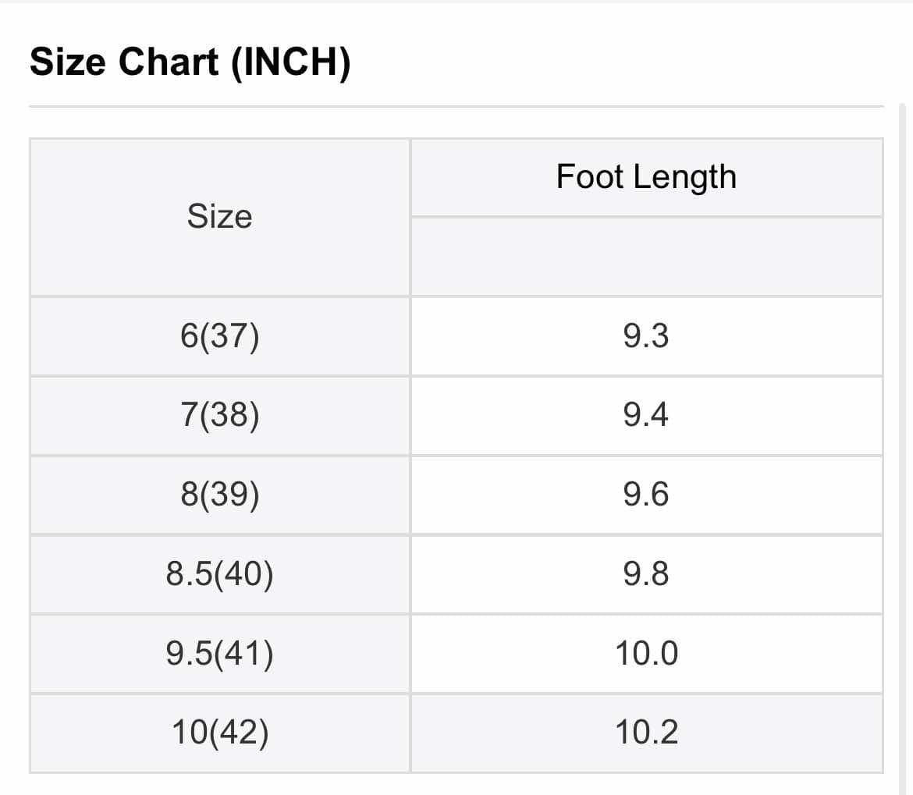Viewport: 913px width, 795px height.
Task: Click the 8(39) size cell
Action: pyautogui.click(x=219, y=495)
